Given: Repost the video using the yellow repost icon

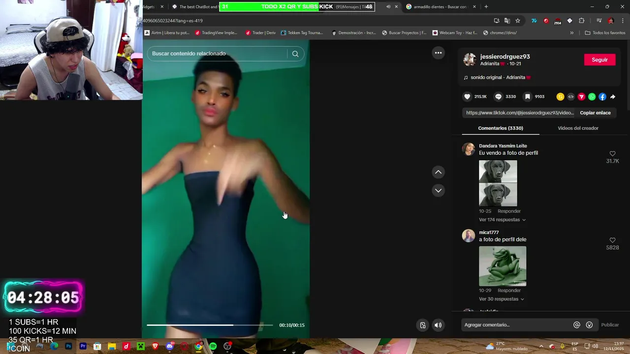Looking at the screenshot, I should tap(560, 97).
